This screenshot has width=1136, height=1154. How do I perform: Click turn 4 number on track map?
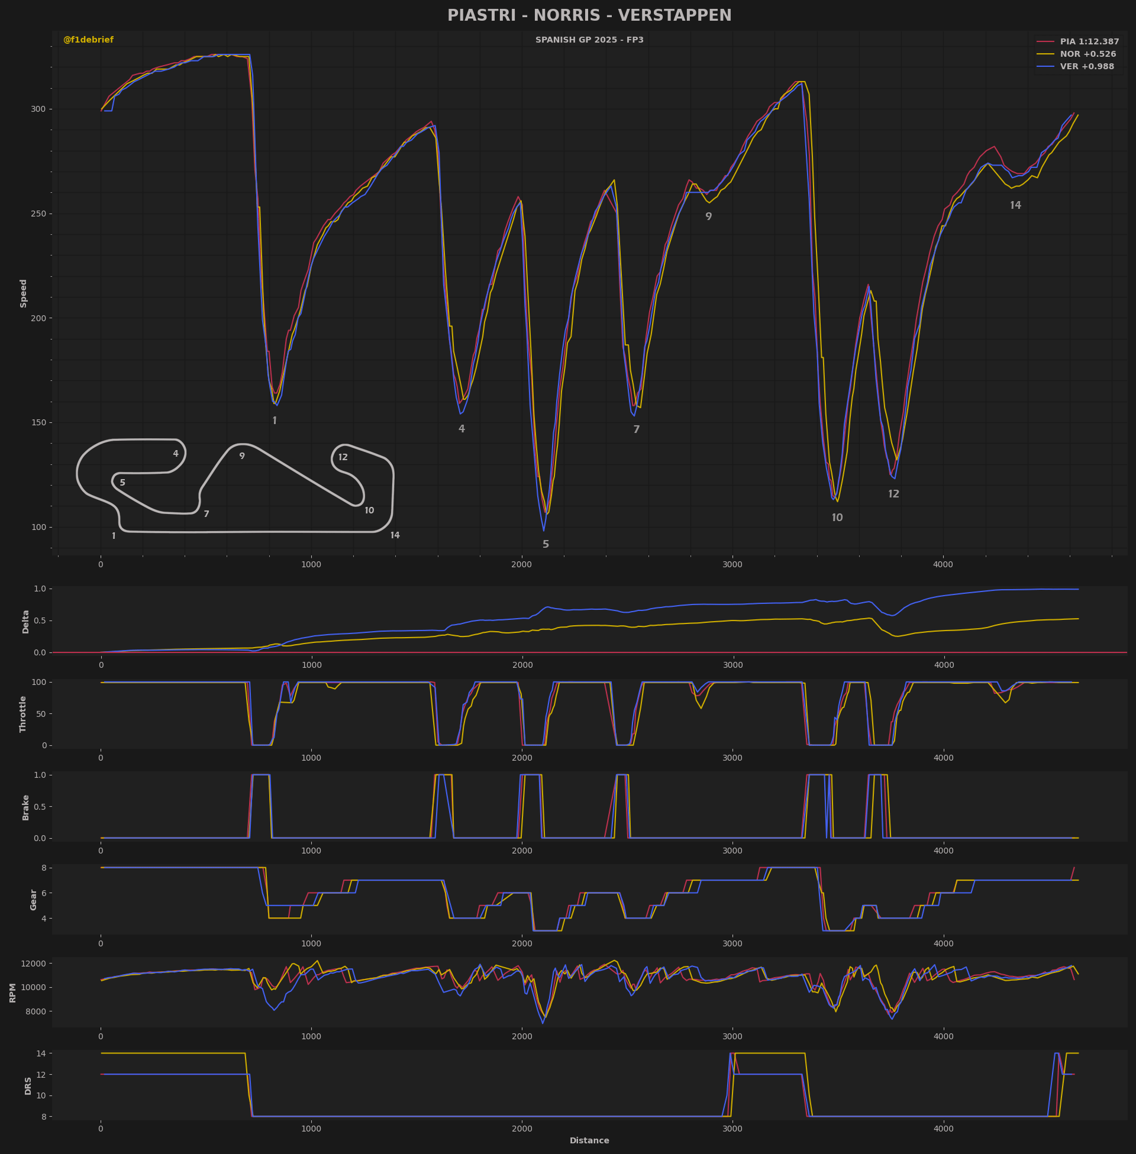pos(175,453)
